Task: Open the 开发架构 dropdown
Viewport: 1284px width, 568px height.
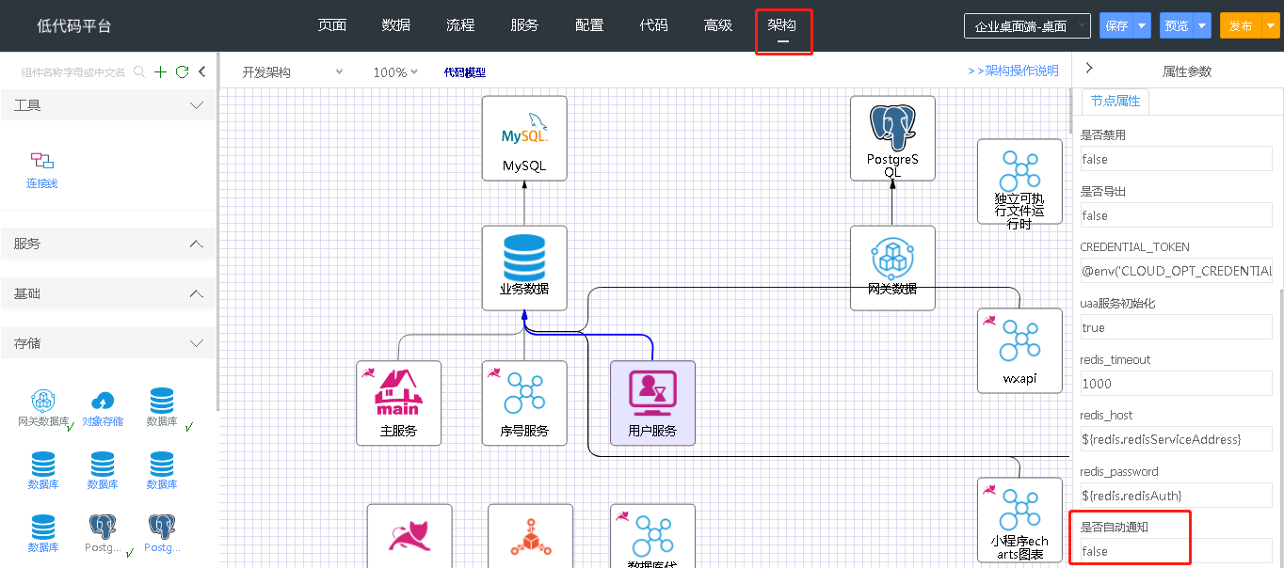Action: 292,72
